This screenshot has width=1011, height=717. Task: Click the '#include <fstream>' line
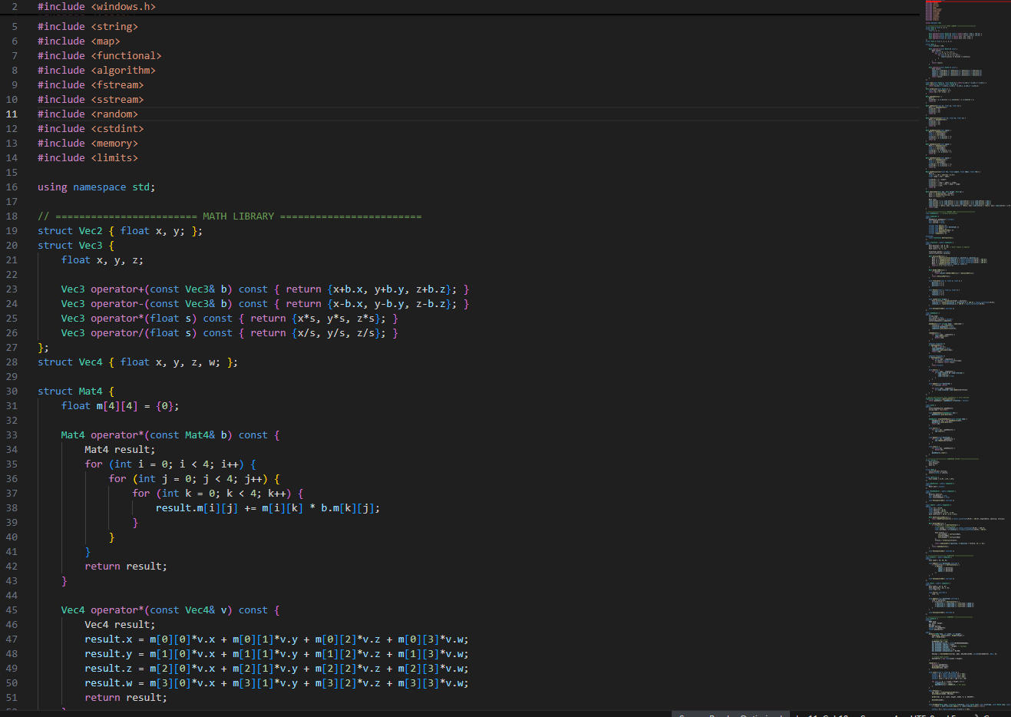[91, 84]
